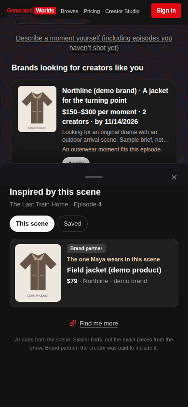Screen dimensions: 188x407
Task: Open 'Field jacket (demo product)' title
Action: [114, 270]
